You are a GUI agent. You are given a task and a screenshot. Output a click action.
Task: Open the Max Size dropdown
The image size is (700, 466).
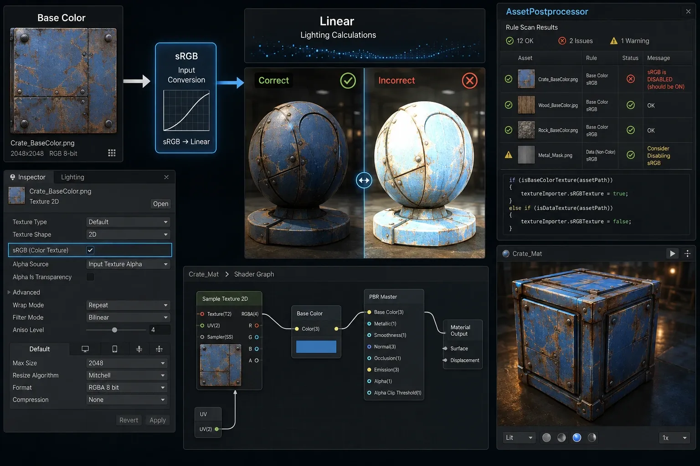127,363
